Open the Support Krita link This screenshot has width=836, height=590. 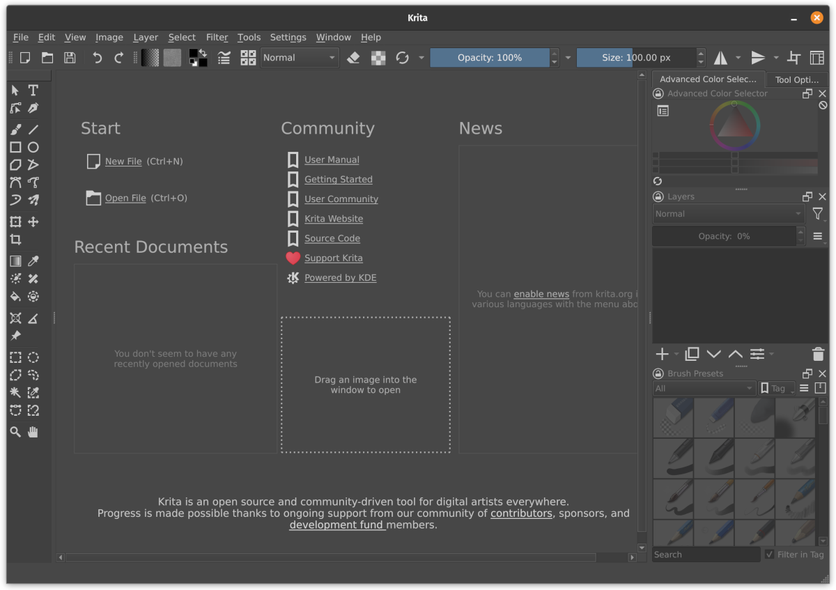click(x=333, y=258)
